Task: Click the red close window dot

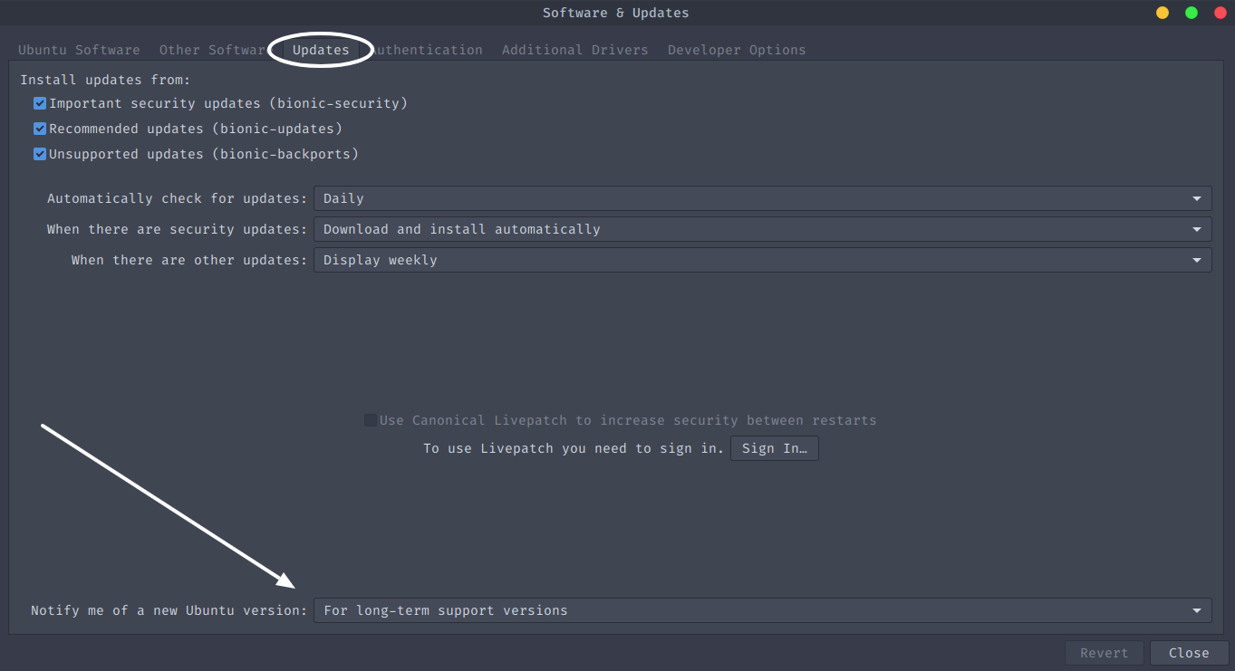Action: click(x=1220, y=13)
